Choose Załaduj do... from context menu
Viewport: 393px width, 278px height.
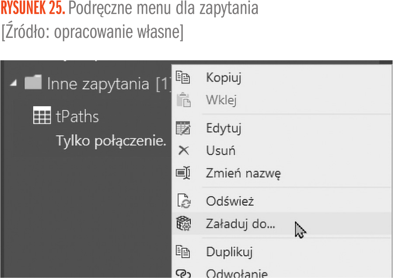[240, 224]
